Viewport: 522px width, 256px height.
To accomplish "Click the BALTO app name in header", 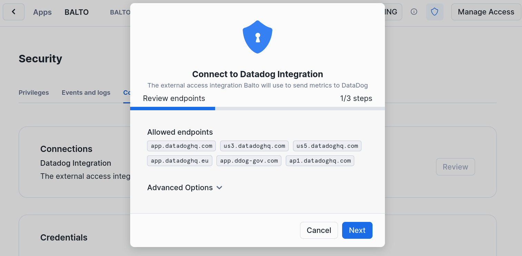I will tap(77, 12).
